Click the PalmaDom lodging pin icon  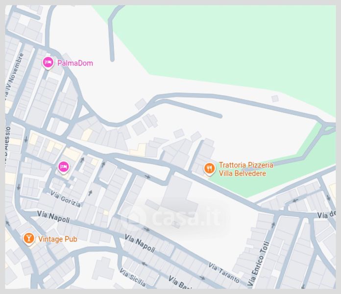(48, 63)
